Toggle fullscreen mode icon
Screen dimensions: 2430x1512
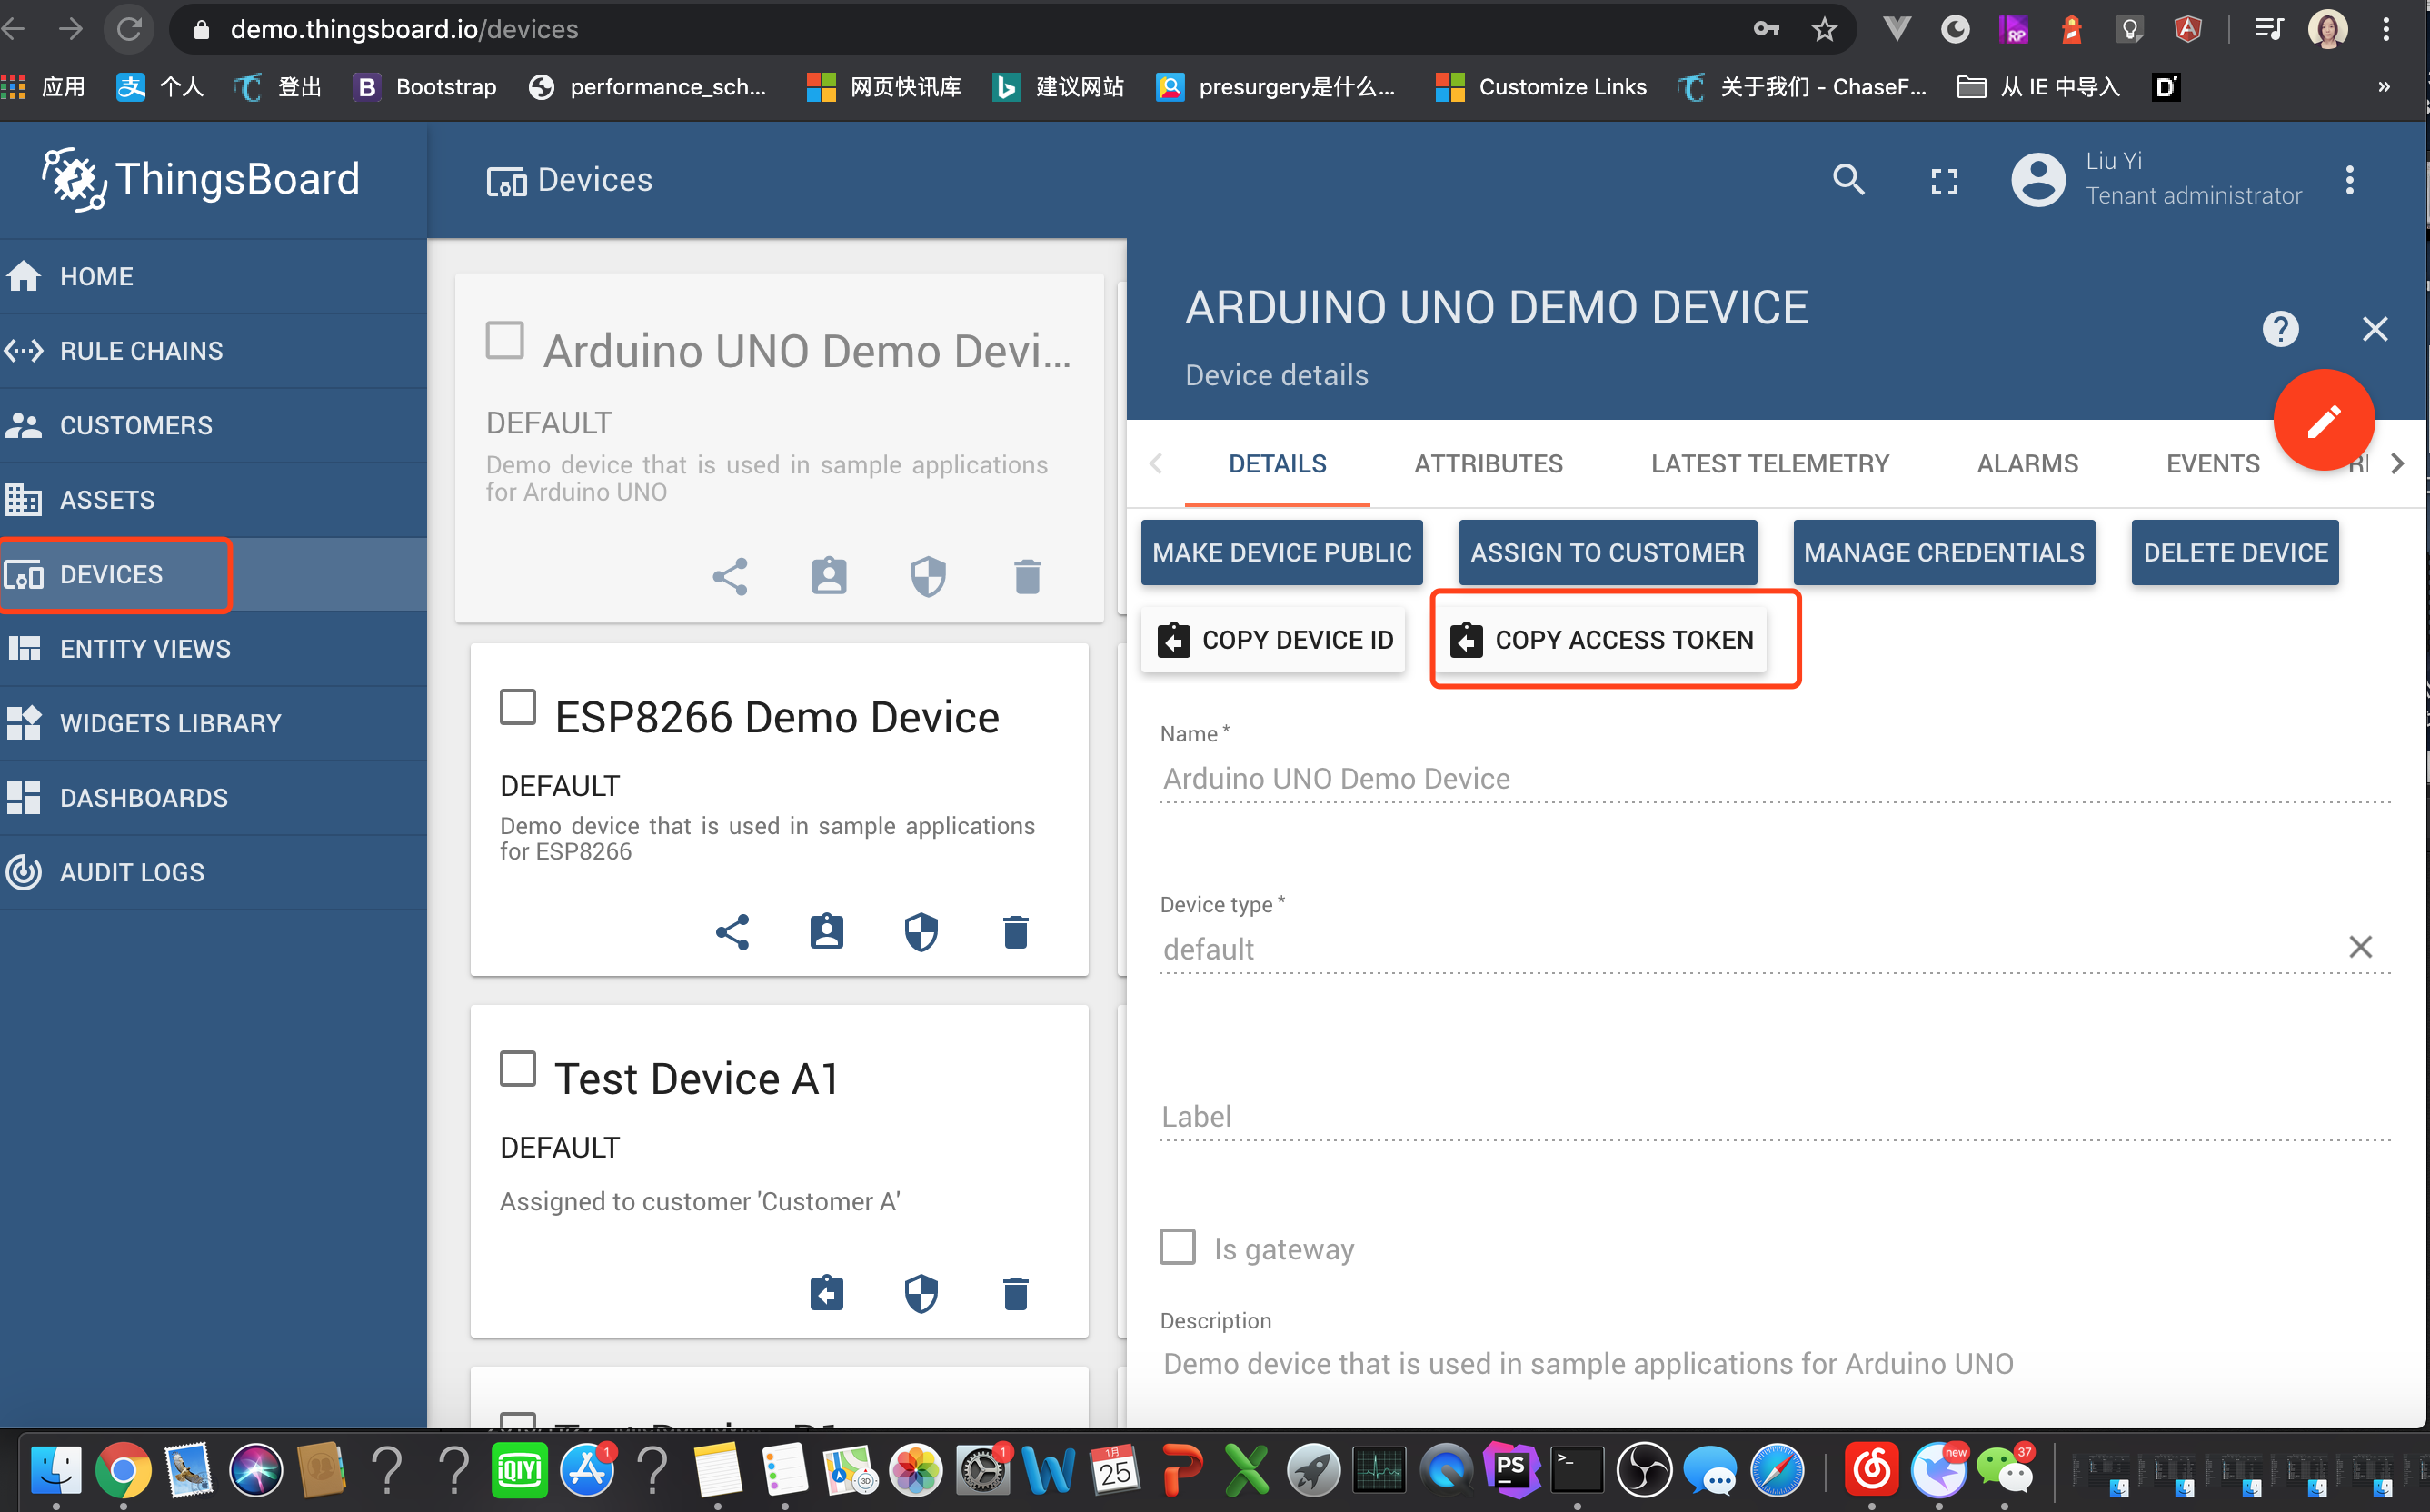1944,181
